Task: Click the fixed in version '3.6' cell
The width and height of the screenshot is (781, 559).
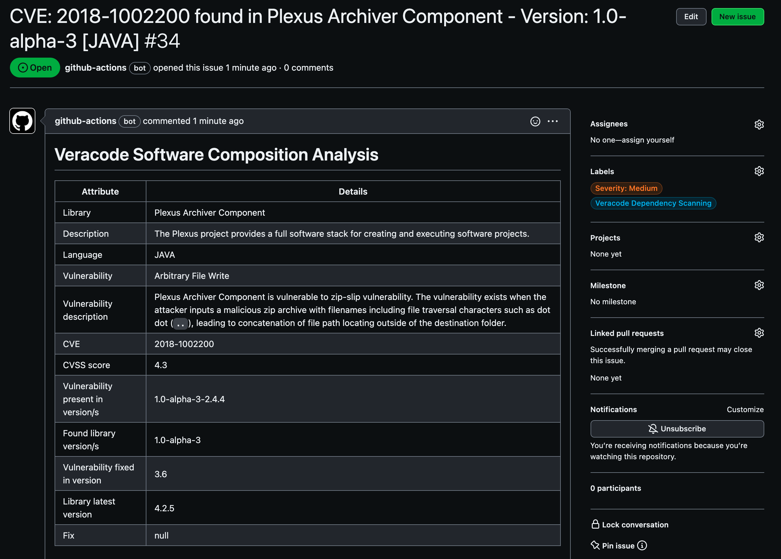Action: click(x=353, y=474)
